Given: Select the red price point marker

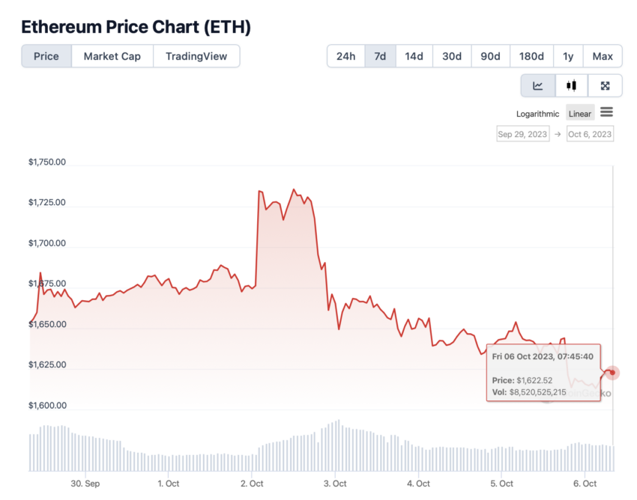Looking at the screenshot, I should [612, 373].
